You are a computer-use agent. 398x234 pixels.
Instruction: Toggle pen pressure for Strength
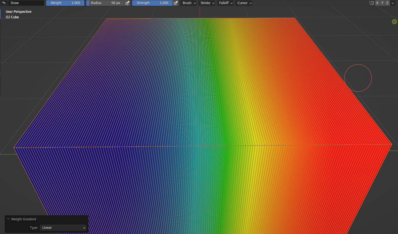176,3
